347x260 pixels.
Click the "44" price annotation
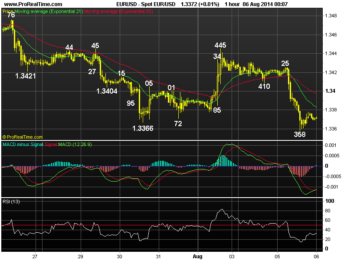click(x=69, y=47)
